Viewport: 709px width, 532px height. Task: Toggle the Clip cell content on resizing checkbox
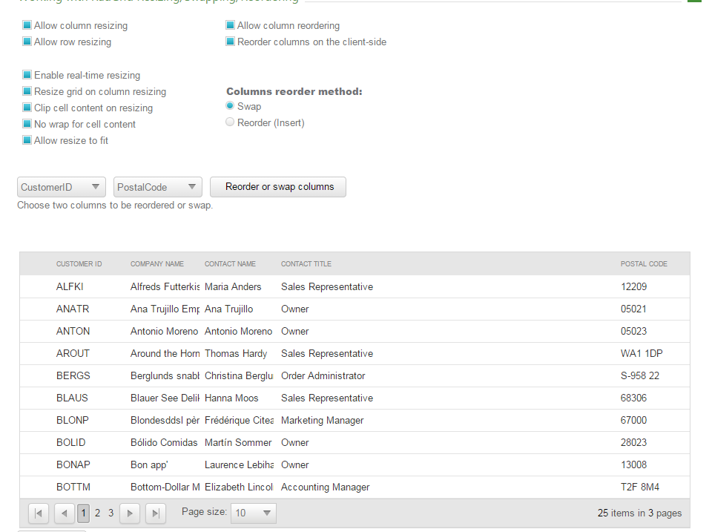tap(27, 108)
